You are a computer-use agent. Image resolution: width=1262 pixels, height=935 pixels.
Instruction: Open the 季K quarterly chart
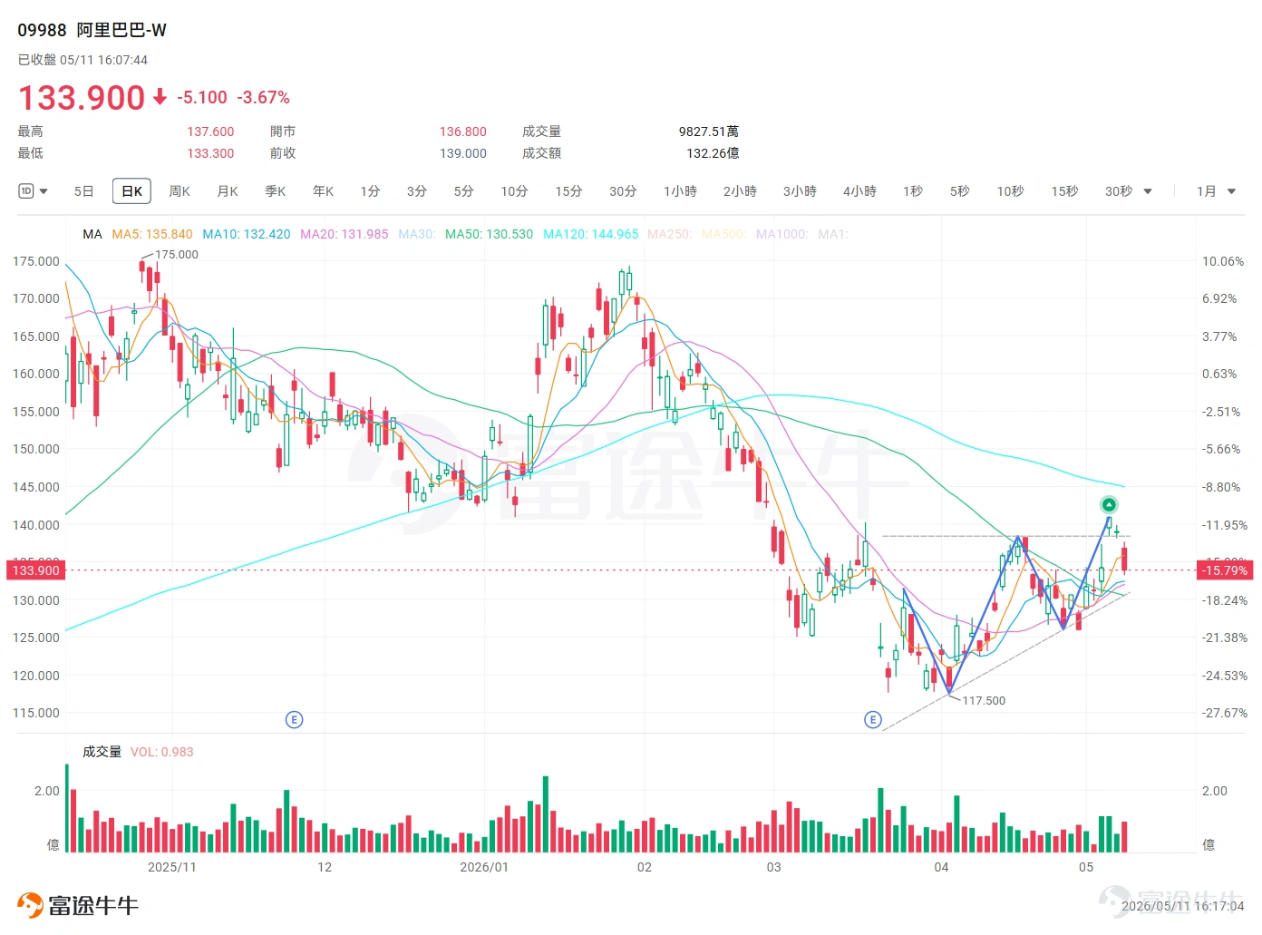(x=276, y=191)
